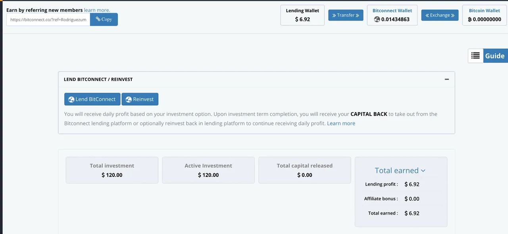
Task: Click the globe icon on Lend BitConnect
Action: pyautogui.click(x=71, y=100)
